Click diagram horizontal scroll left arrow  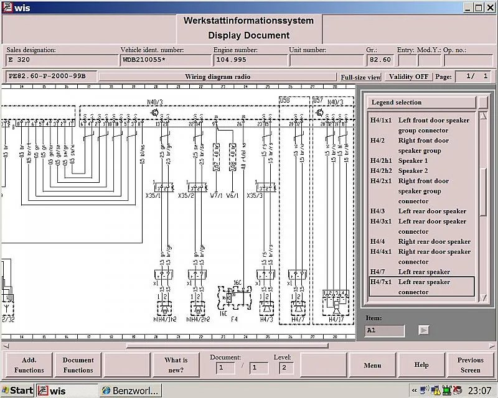6,346
